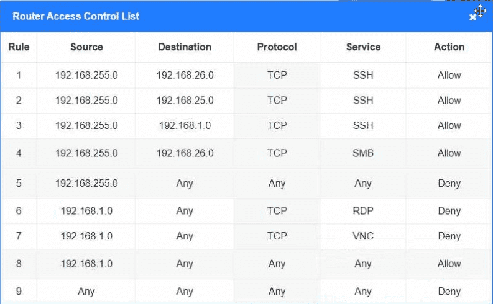The width and height of the screenshot is (493, 304).
Task: Select the row number 9 cell
Action: pyautogui.click(x=19, y=291)
